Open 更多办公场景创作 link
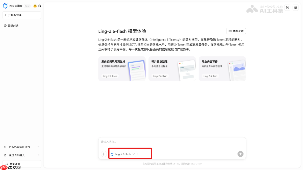This screenshot has height=170, width=303. point(22,147)
